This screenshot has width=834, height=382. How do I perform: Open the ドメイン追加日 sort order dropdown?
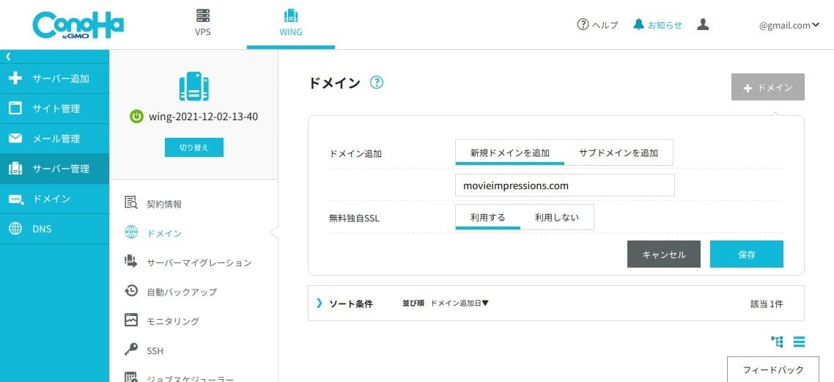click(460, 304)
